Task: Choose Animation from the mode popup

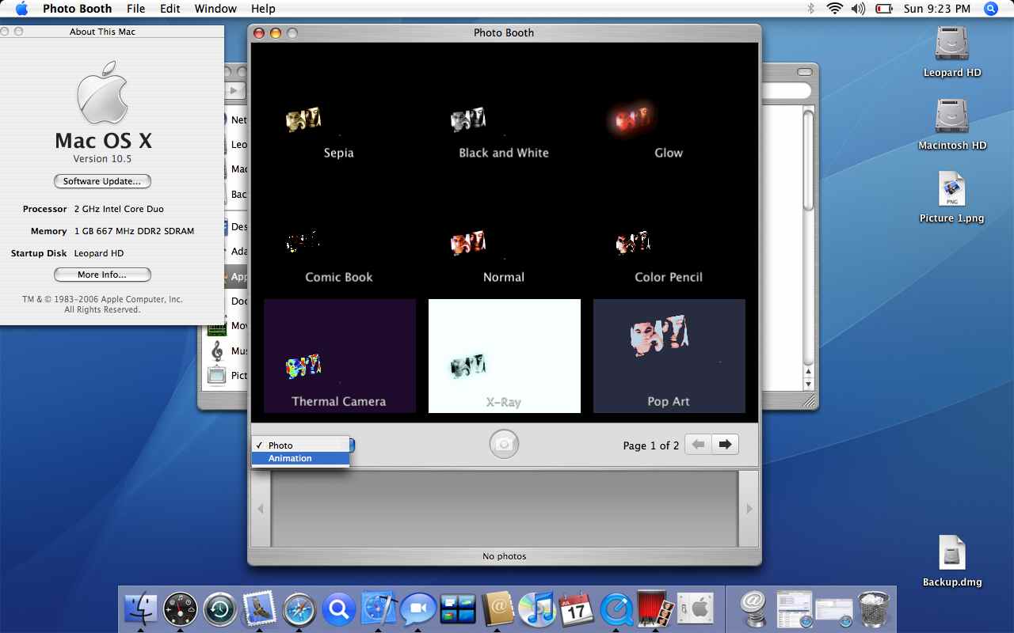Action: 300,458
